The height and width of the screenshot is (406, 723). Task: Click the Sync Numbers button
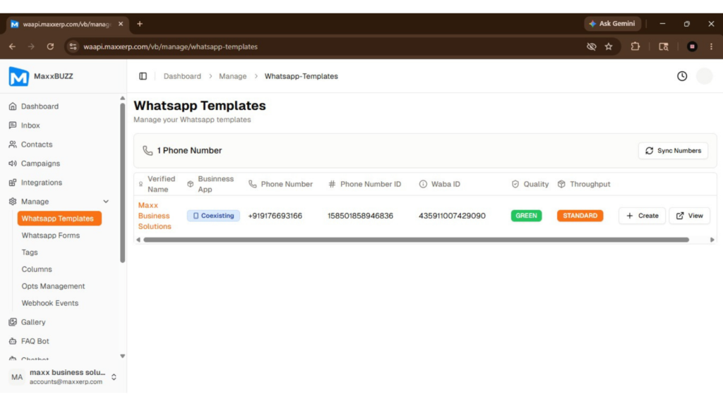(673, 151)
